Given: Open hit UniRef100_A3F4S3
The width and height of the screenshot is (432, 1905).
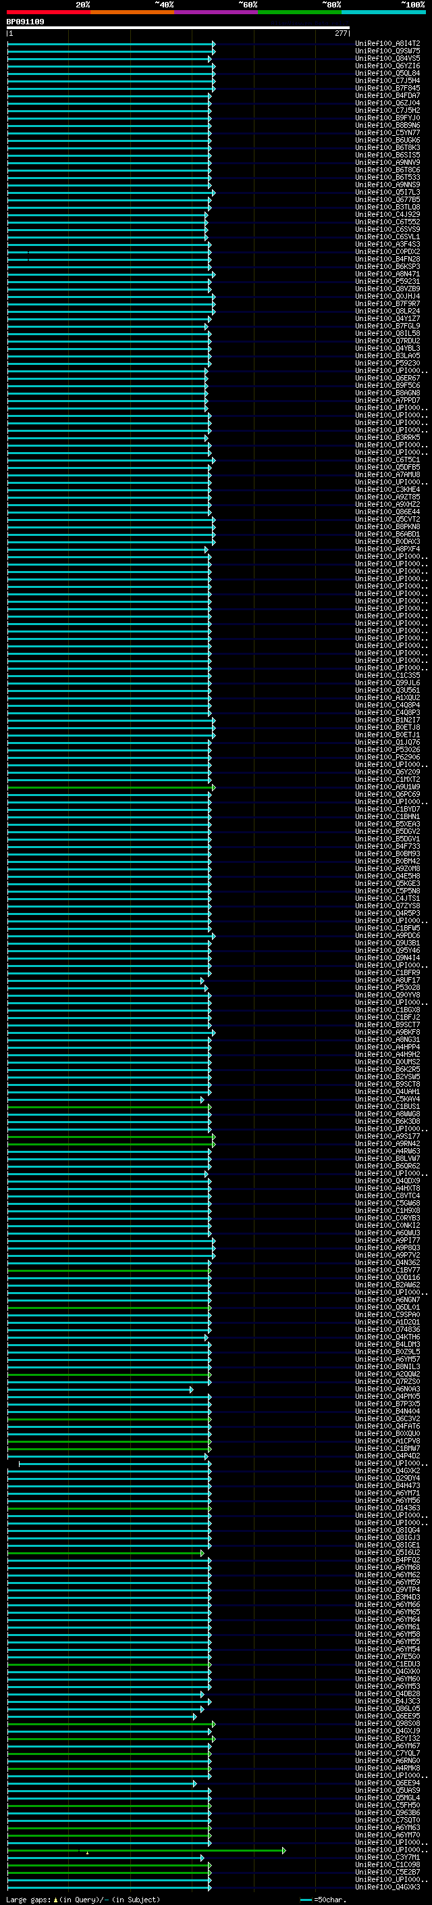Looking at the screenshot, I should (387, 244).
